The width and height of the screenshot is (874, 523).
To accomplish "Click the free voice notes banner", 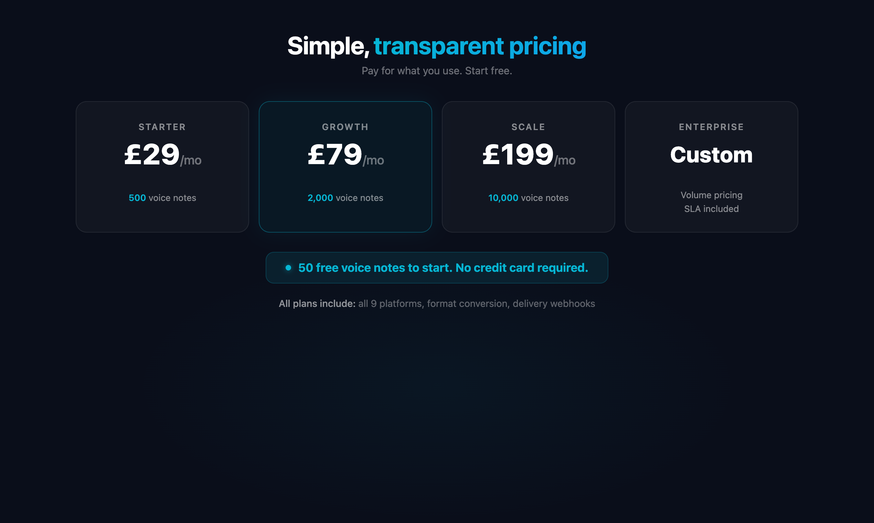I will (x=437, y=268).
